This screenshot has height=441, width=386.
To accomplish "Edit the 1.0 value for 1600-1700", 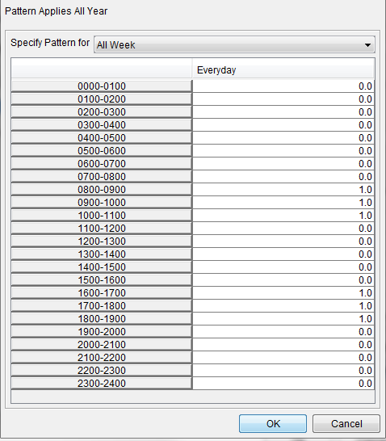I will (283, 293).
